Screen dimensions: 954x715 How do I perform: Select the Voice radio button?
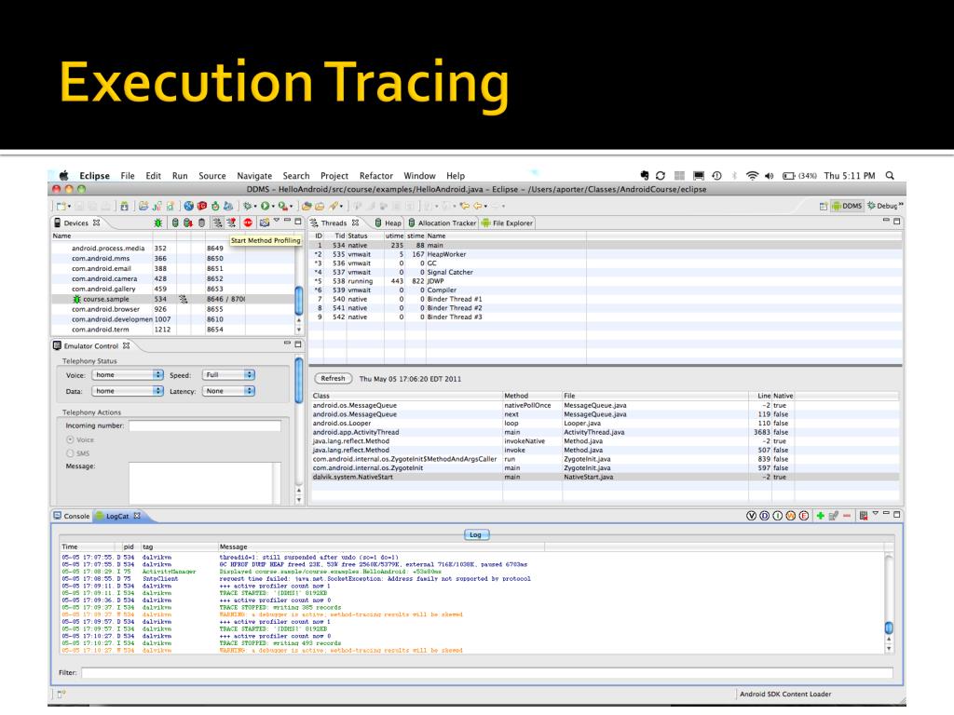[70, 439]
